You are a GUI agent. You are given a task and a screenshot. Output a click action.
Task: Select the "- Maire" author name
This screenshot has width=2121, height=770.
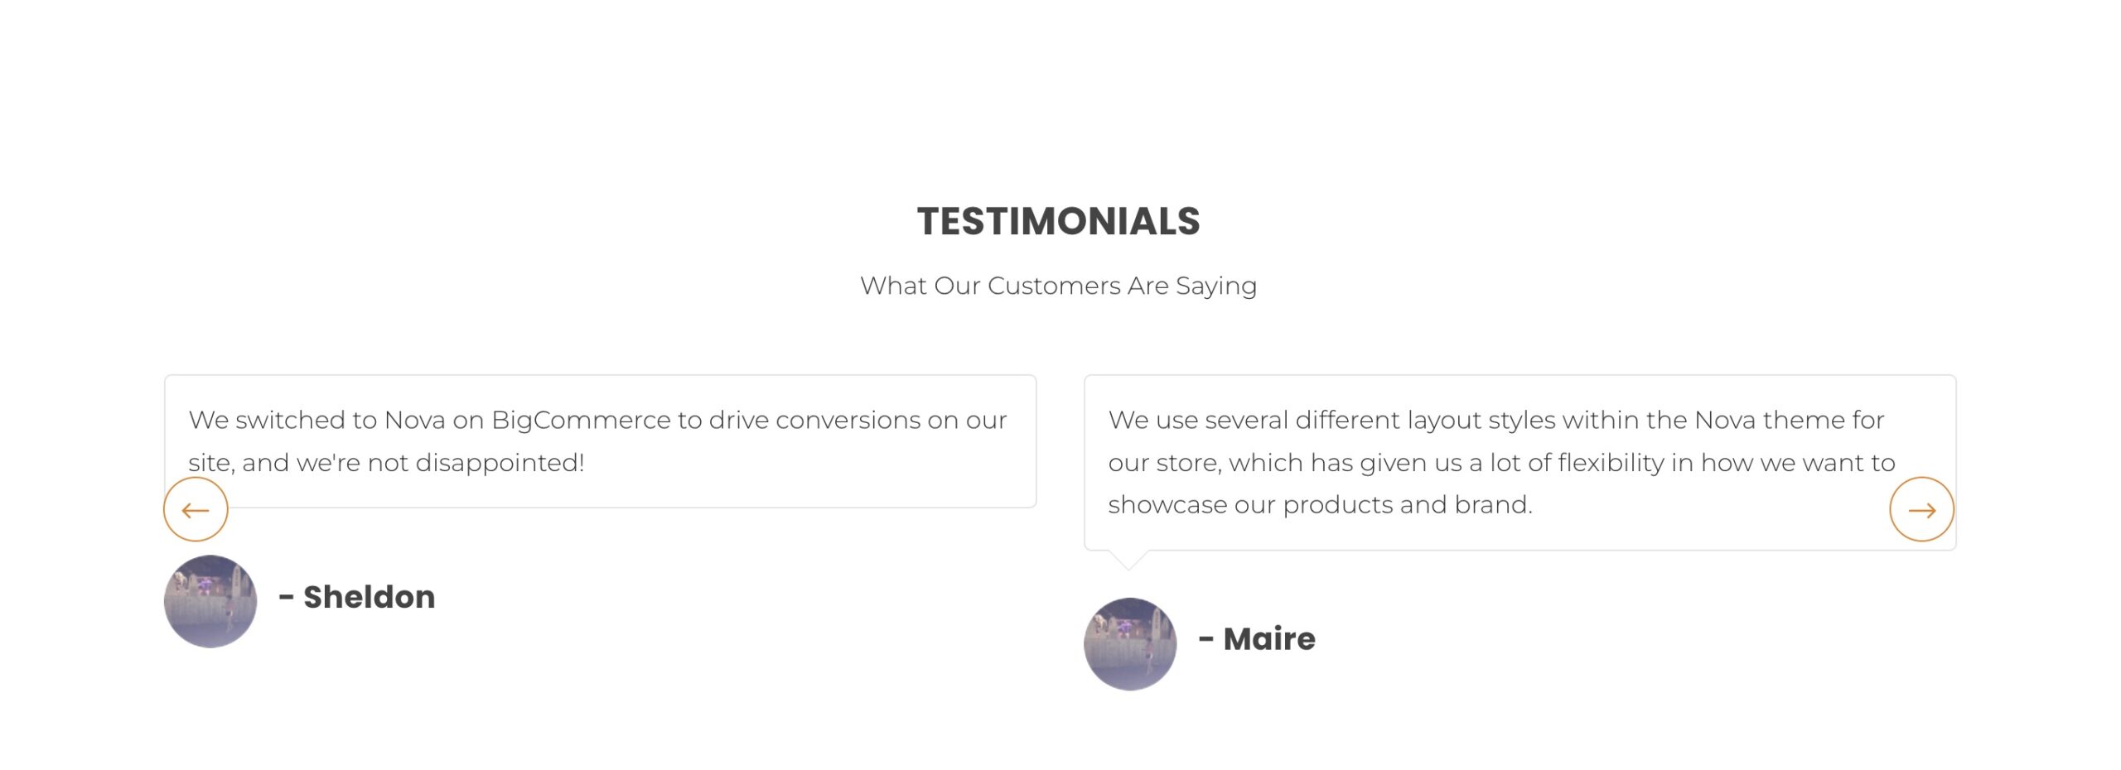tap(1257, 639)
